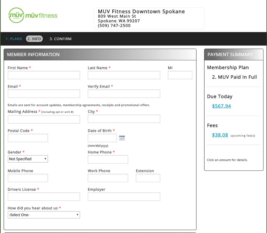Click 'MUV Fitness Downtown Spokane' heading
Image resolution: width=267 pixels, height=233 pixels.
141,11
